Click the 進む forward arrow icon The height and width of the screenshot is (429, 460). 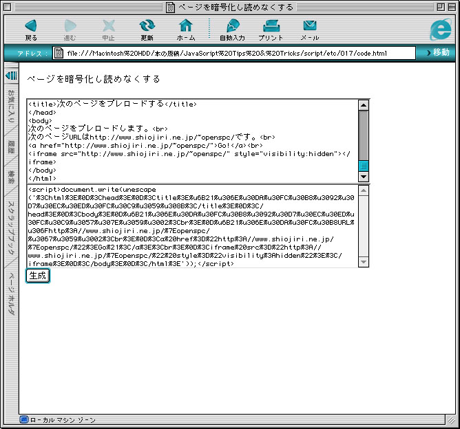point(70,25)
